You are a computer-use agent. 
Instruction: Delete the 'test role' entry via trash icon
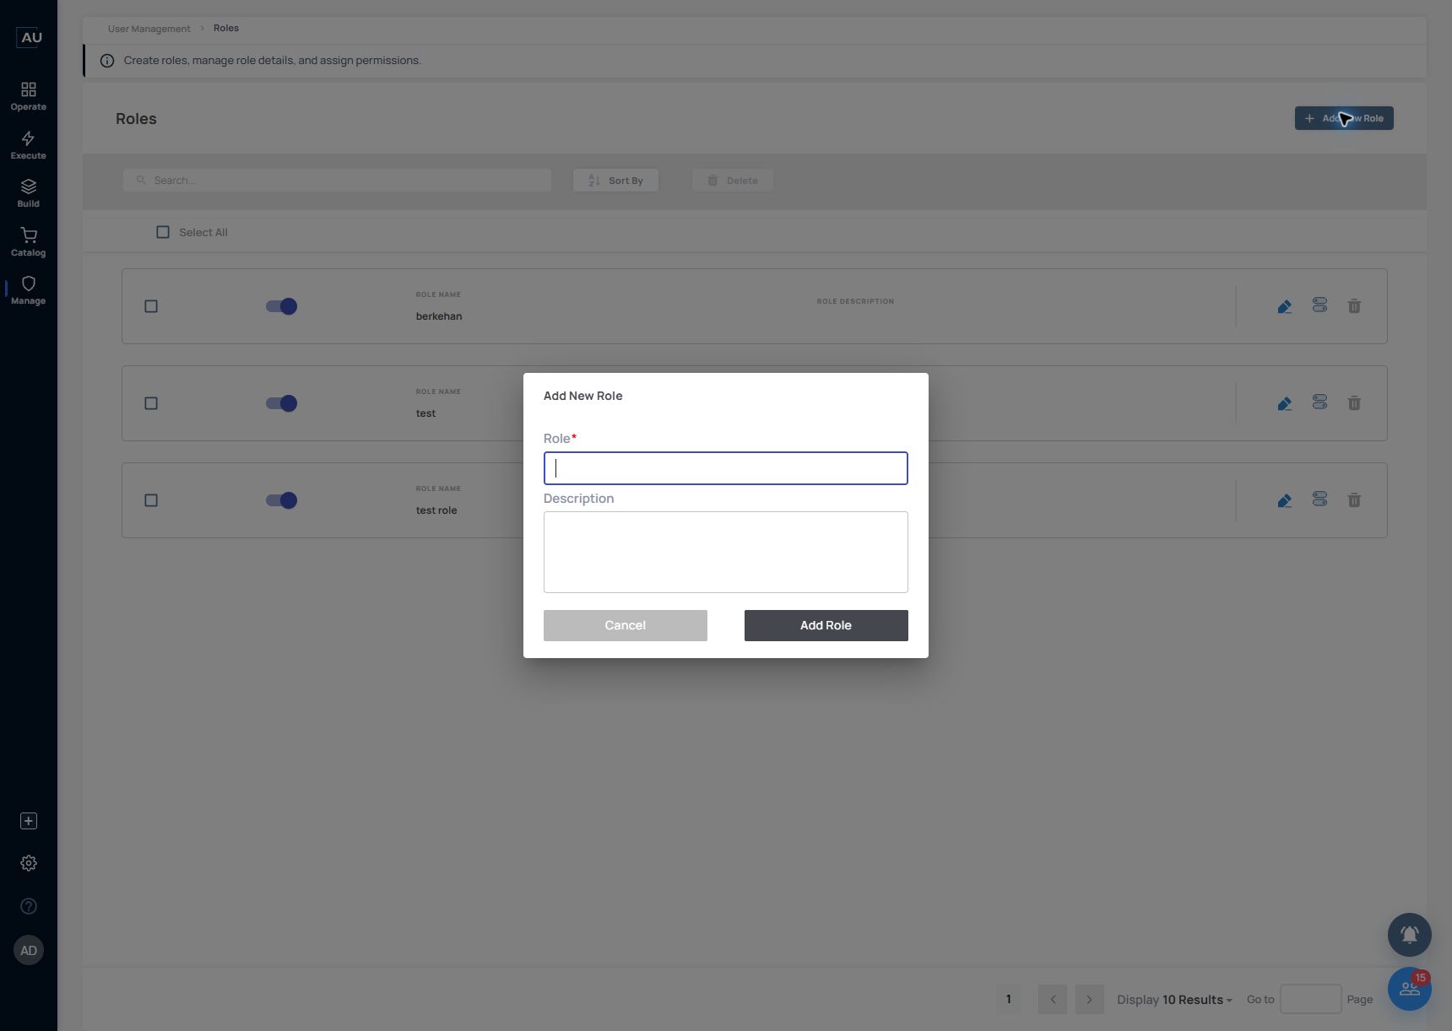click(1354, 500)
